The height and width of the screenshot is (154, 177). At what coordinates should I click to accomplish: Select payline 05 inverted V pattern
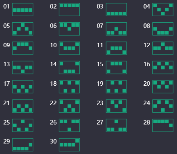coord(23,29)
